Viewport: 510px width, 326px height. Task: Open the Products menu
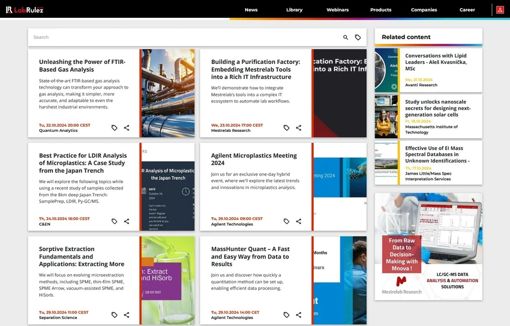point(381,10)
